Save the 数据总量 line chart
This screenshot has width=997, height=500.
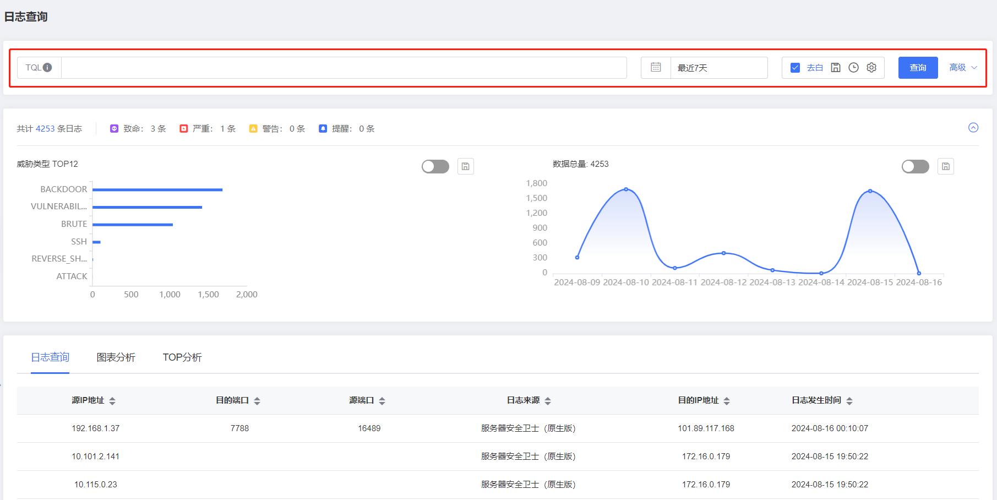(945, 166)
